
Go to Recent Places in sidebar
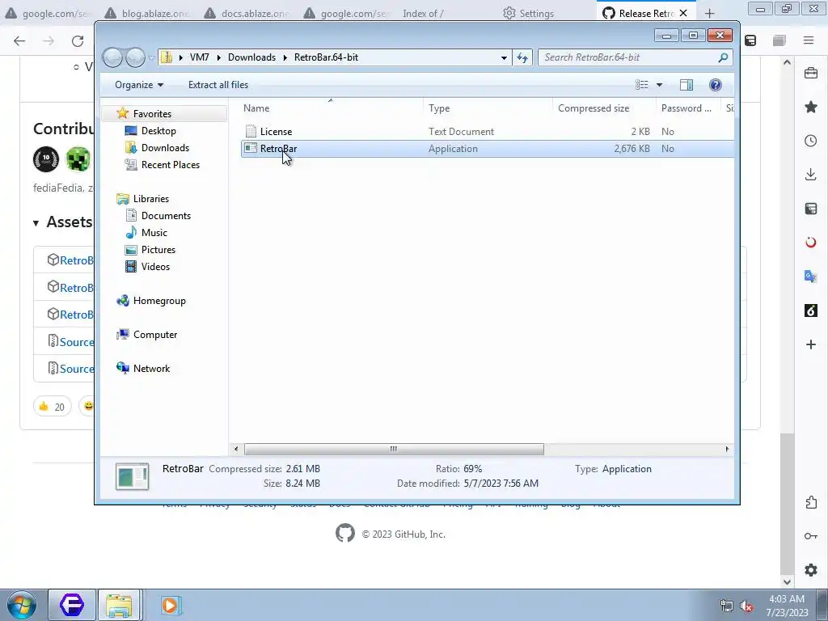tap(170, 165)
